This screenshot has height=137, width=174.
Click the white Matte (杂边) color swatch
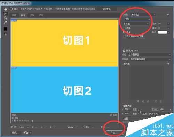[x=163, y=32]
